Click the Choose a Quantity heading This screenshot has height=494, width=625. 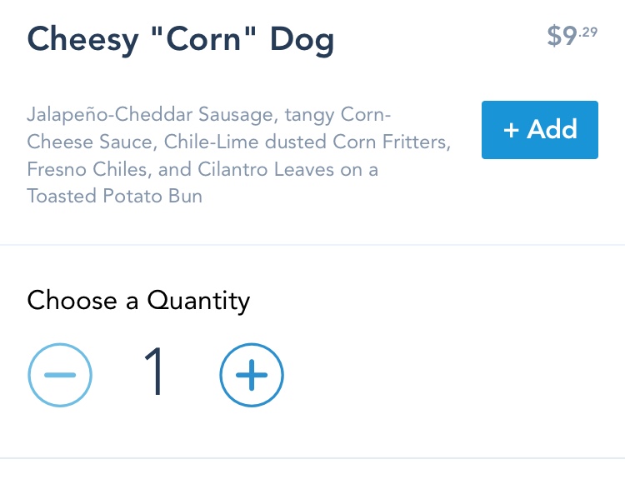click(138, 300)
